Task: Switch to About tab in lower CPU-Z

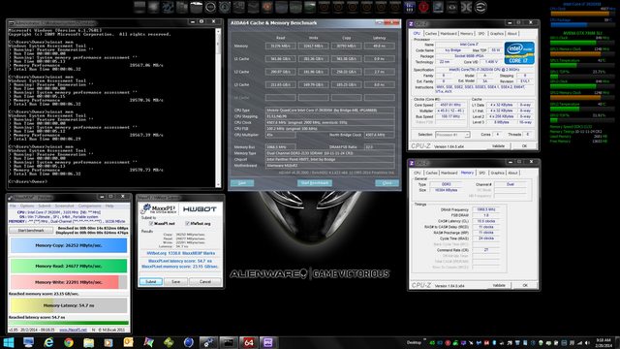Action: point(512,173)
